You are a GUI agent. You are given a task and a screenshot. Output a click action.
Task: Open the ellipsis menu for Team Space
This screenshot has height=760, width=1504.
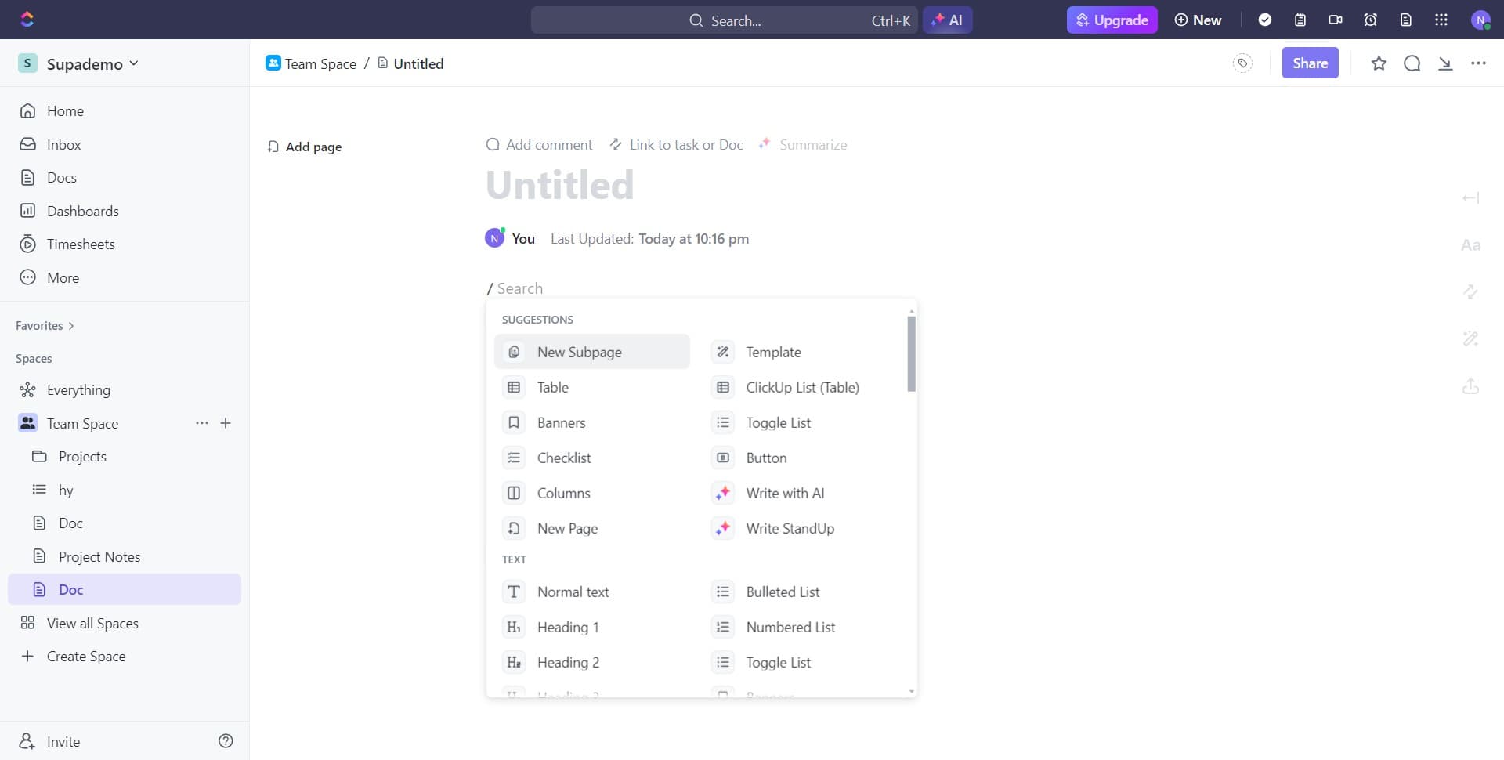(201, 423)
